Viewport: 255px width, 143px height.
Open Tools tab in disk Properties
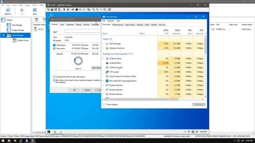click(62, 25)
